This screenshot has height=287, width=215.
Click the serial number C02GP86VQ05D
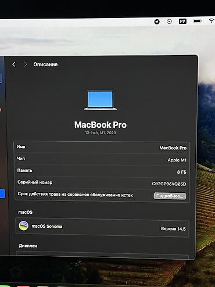(x=169, y=184)
